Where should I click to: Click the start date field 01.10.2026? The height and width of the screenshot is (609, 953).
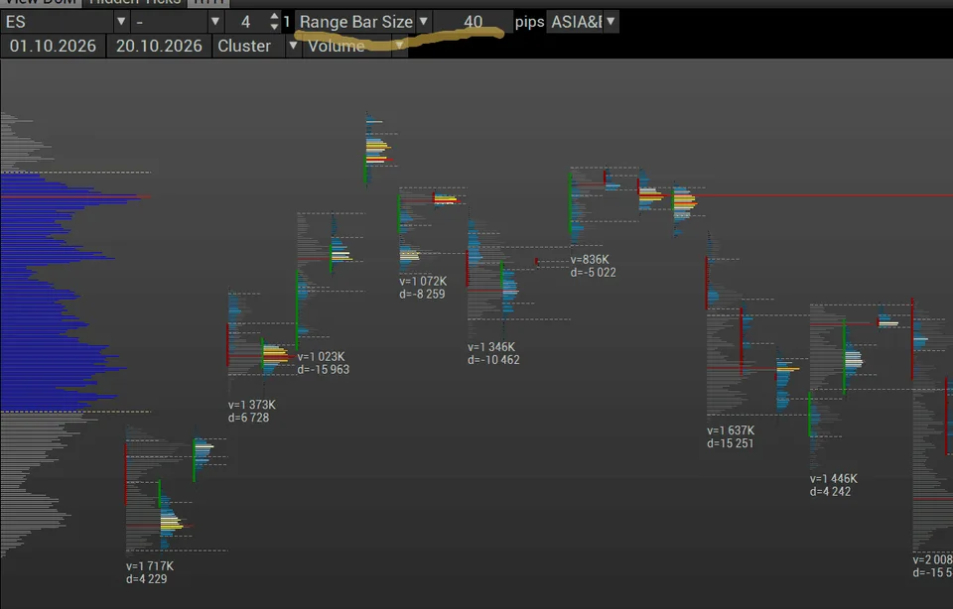point(53,47)
